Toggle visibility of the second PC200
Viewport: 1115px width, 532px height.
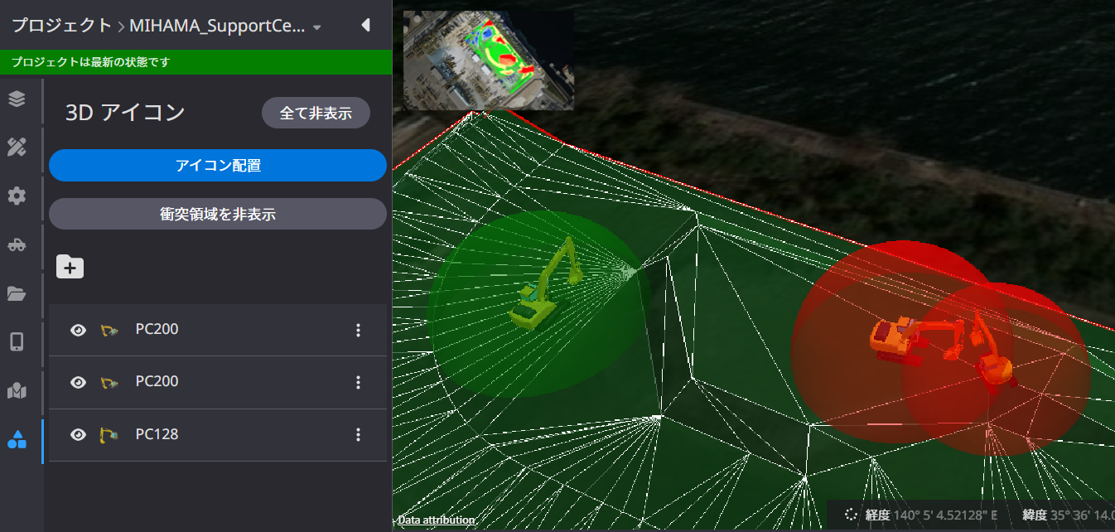click(78, 382)
